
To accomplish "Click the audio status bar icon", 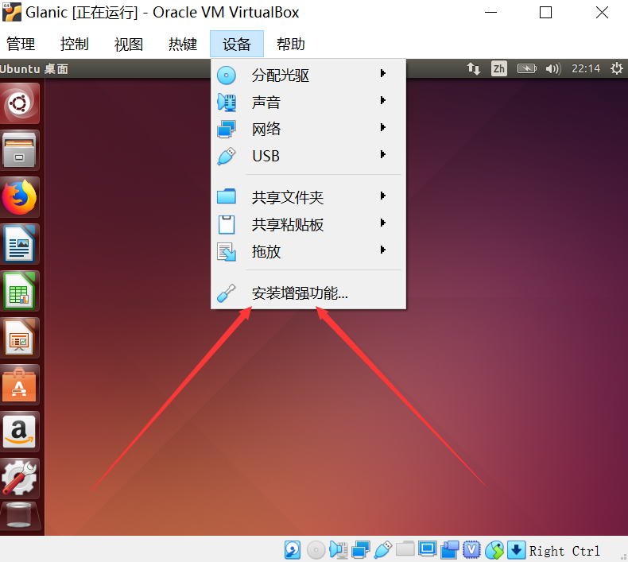I will tap(339, 550).
